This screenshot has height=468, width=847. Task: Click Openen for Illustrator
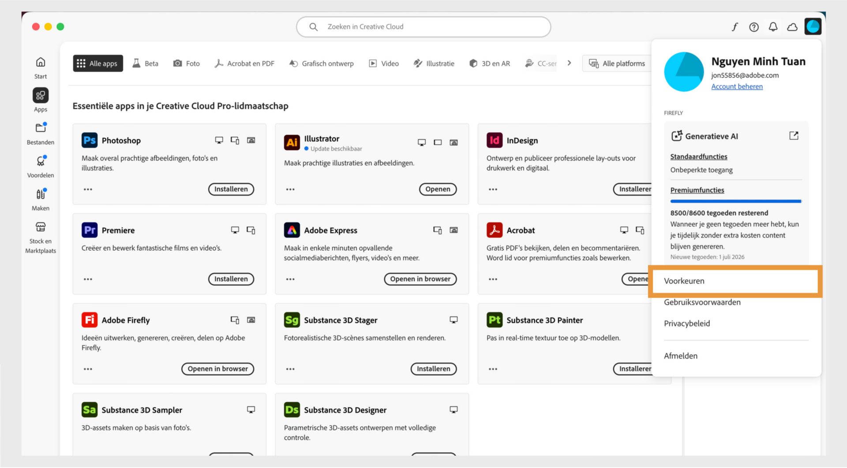coord(438,189)
